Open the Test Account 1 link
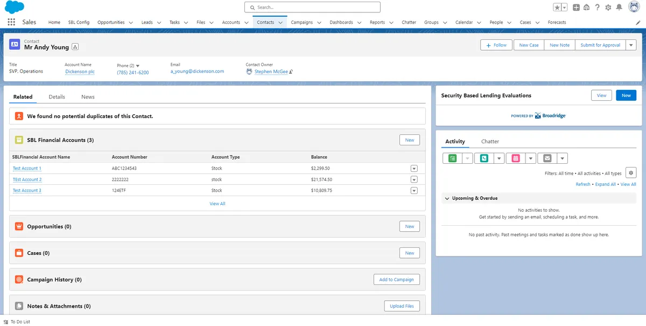 coord(27,168)
